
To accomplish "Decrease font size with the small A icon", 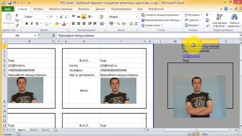I will (x=66, y=17).
